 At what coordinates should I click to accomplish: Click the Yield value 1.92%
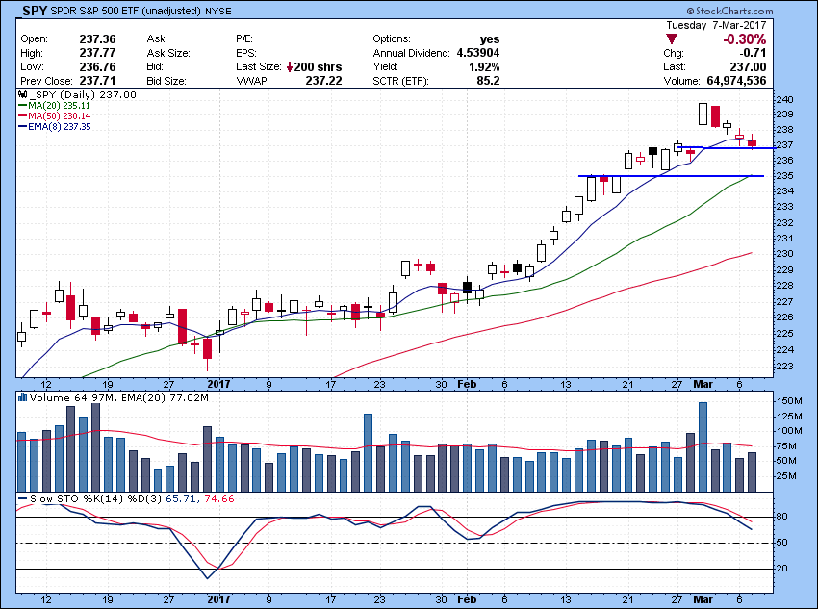coord(484,67)
